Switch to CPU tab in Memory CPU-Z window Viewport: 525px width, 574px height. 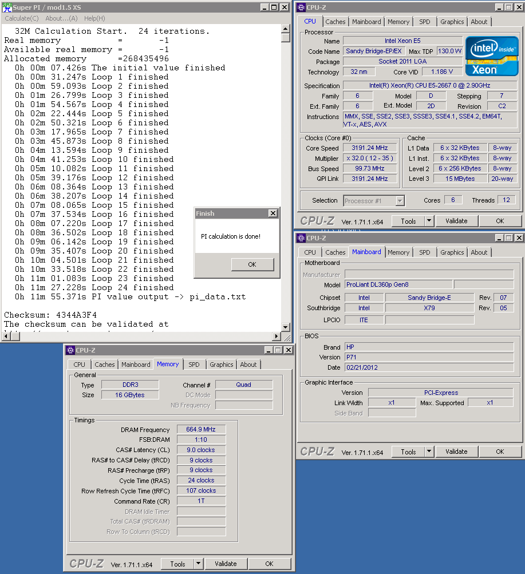coord(79,365)
